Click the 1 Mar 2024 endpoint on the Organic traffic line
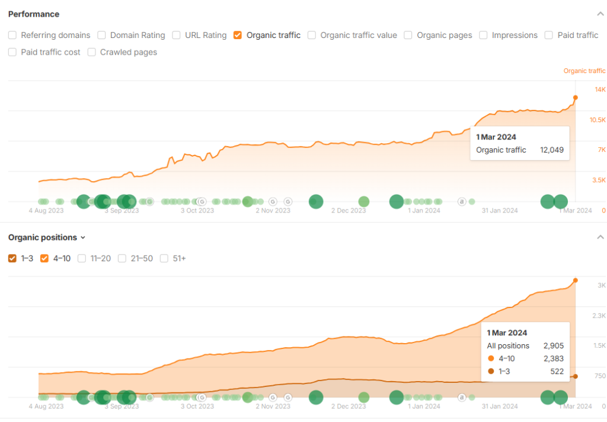This screenshot has width=607, height=422. click(575, 97)
